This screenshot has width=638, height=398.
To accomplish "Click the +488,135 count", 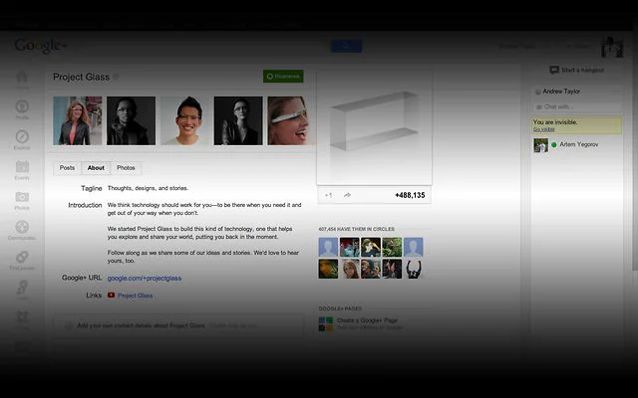I will pos(410,195).
